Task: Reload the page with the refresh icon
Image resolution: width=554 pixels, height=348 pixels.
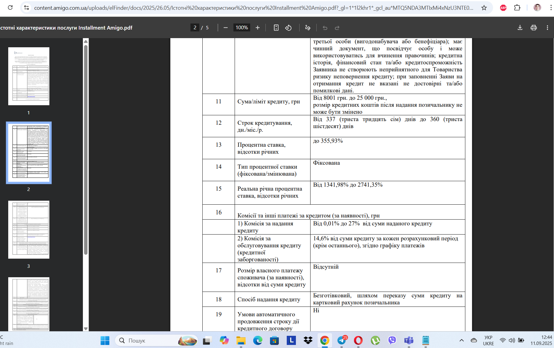Action: pyautogui.click(x=10, y=8)
